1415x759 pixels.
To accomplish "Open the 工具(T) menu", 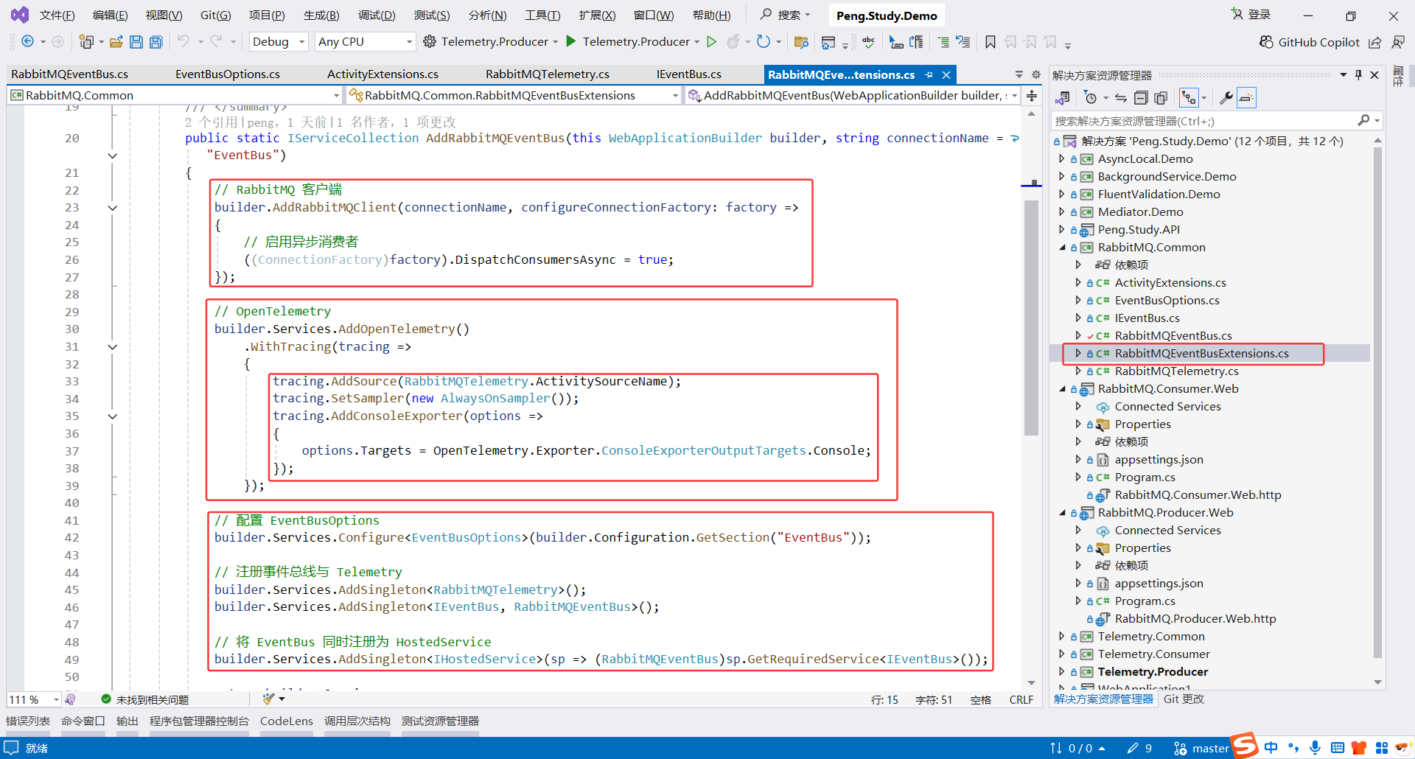I will 542,15.
